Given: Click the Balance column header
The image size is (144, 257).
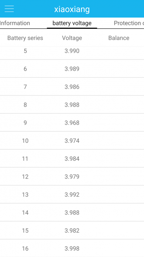Looking at the screenshot, I should click(x=119, y=38).
